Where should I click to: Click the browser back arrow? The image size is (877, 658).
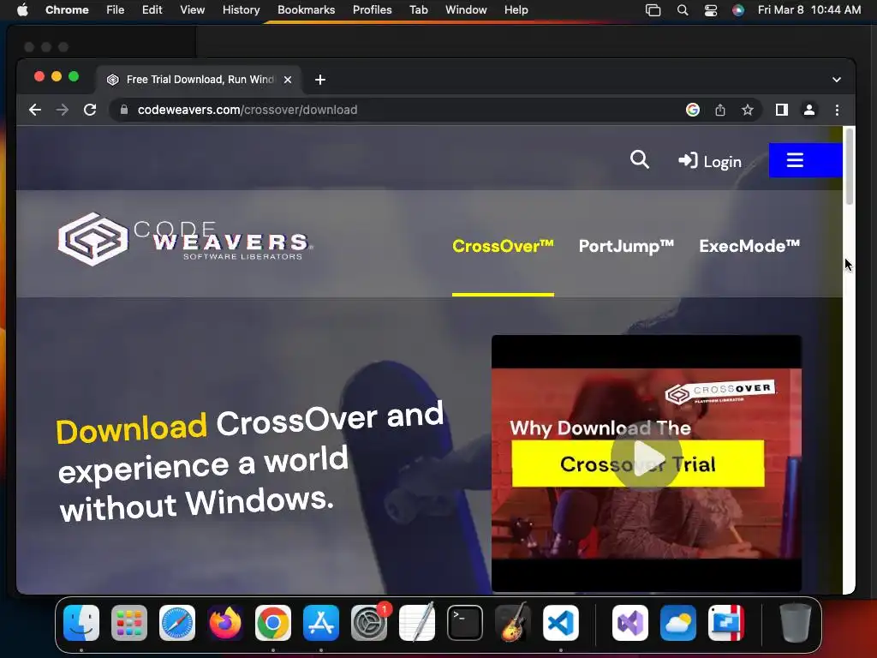coord(34,110)
